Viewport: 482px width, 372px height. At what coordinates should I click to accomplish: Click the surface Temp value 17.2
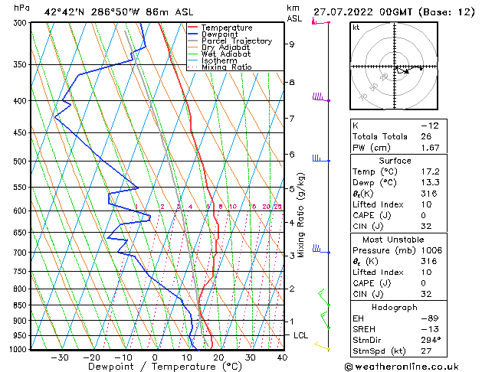pyautogui.click(x=430, y=171)
